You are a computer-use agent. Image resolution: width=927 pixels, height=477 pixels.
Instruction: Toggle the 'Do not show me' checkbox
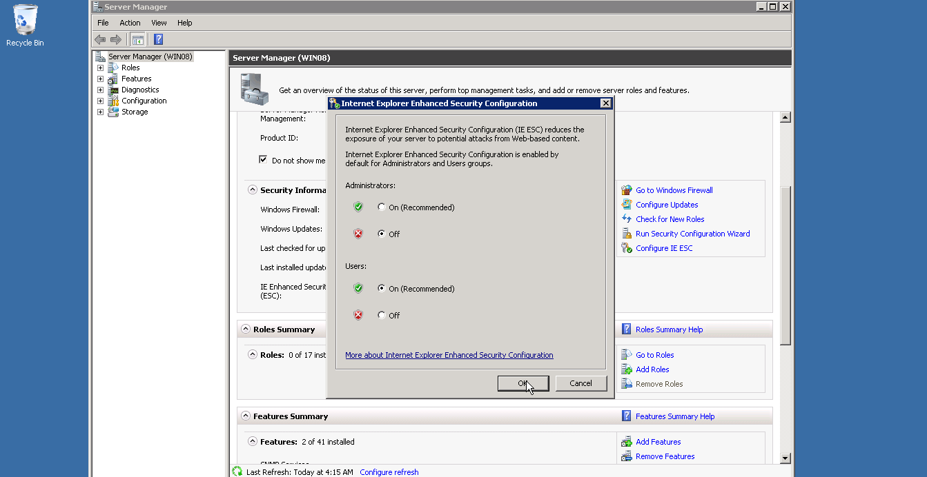(263, 160)
